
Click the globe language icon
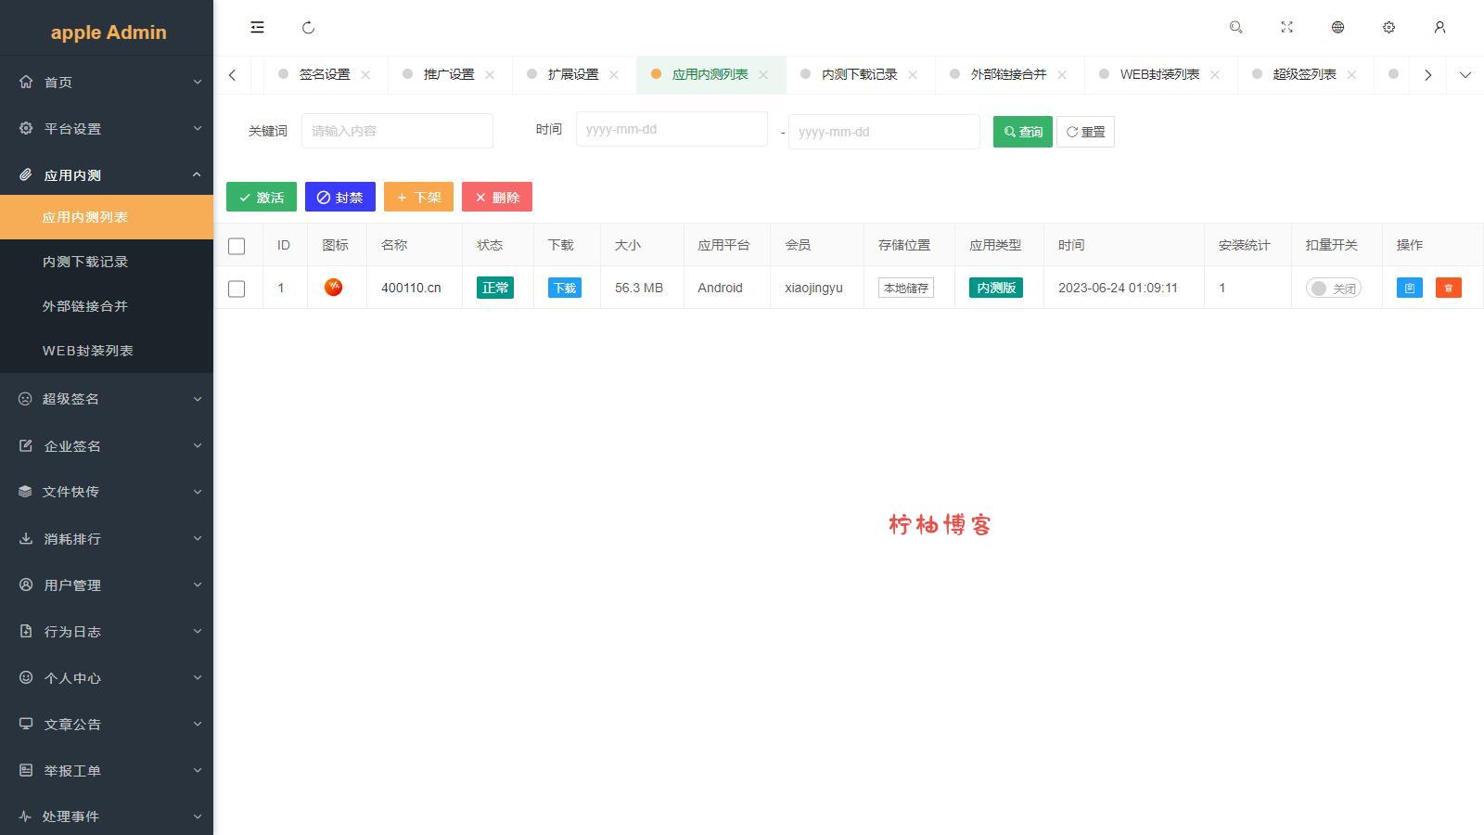click(1337, 28)
